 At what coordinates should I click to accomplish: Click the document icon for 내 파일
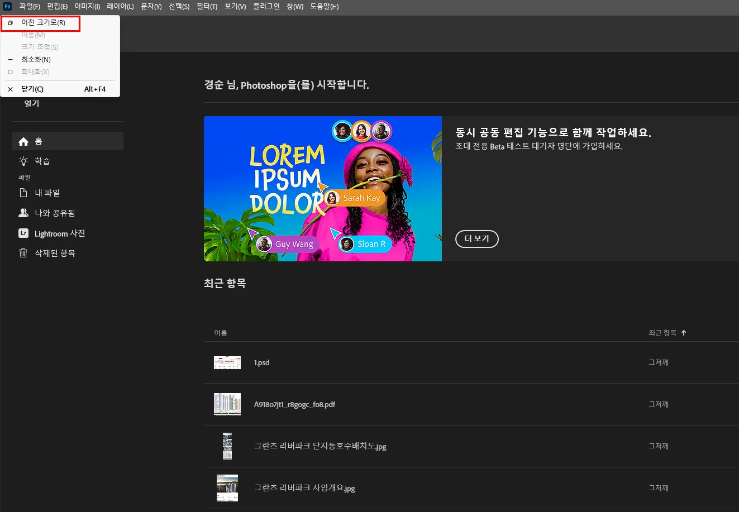point(23,193)
